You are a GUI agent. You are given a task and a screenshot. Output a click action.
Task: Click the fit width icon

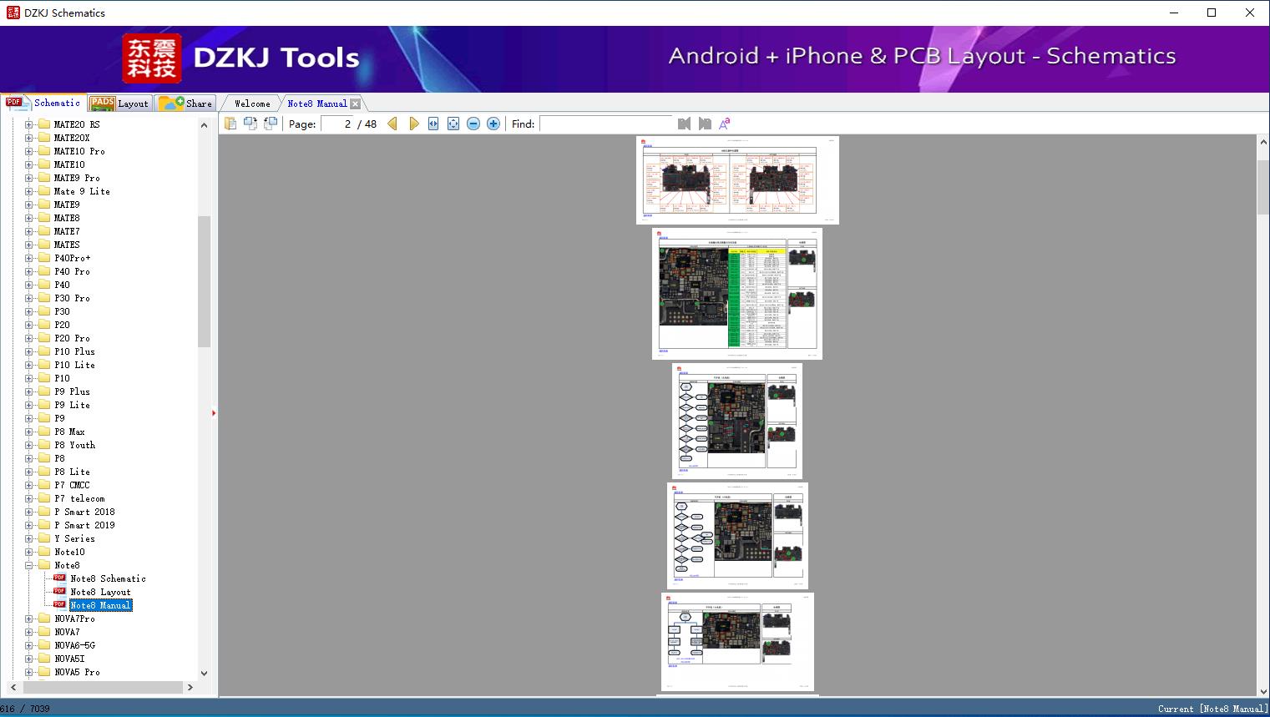[x=433, y=124]
